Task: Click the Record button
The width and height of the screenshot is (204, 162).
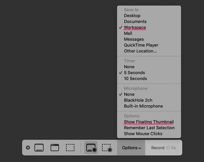Action: pos(163,148)
